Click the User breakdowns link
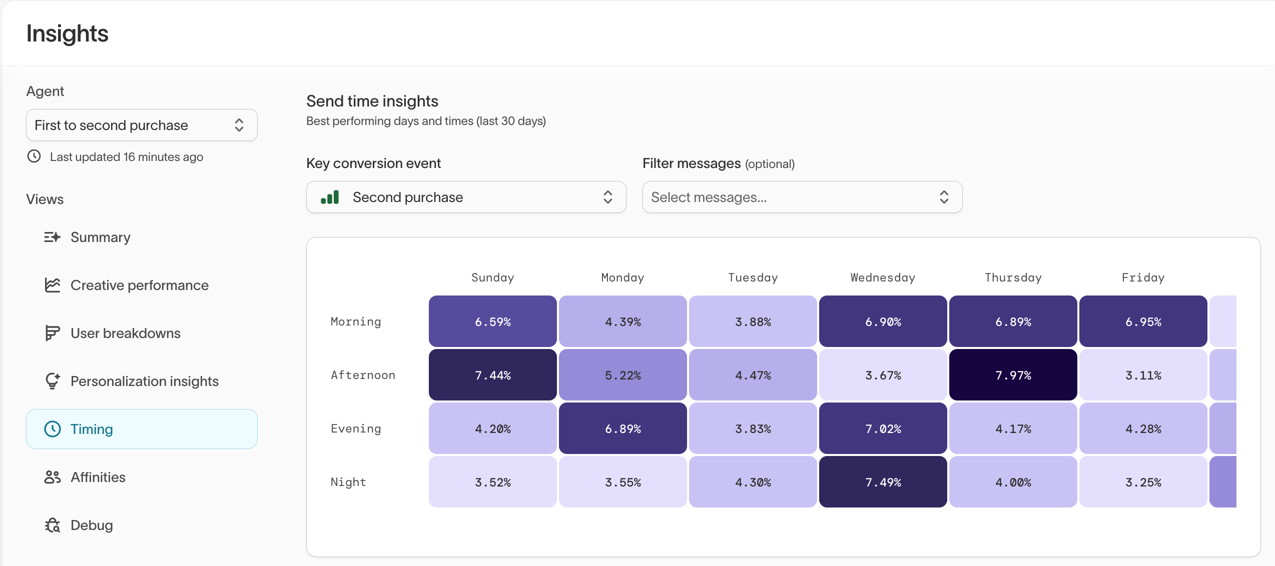Screen dimensions: 1275x566 [125, 333]
